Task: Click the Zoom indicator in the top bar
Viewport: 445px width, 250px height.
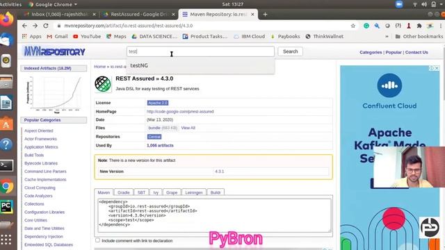Action: 399,4
